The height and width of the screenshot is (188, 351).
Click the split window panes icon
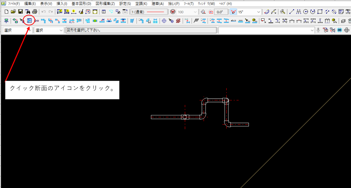(104, 12)
